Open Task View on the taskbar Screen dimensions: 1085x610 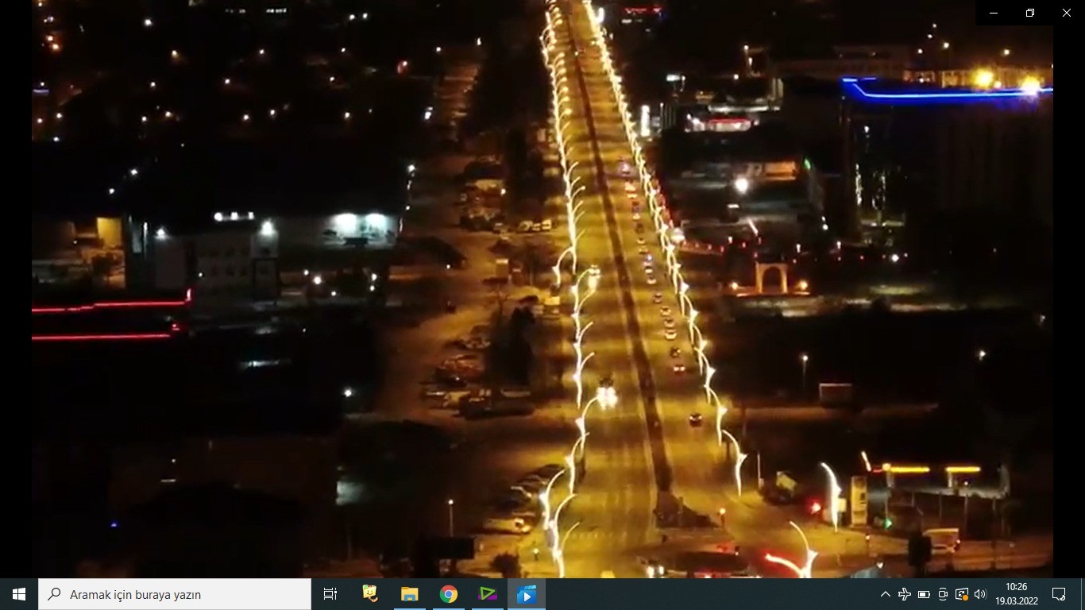[329, 593]
